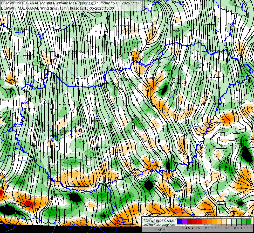
Task: Click the legend scale value -2.5
Action: [207, 228]
